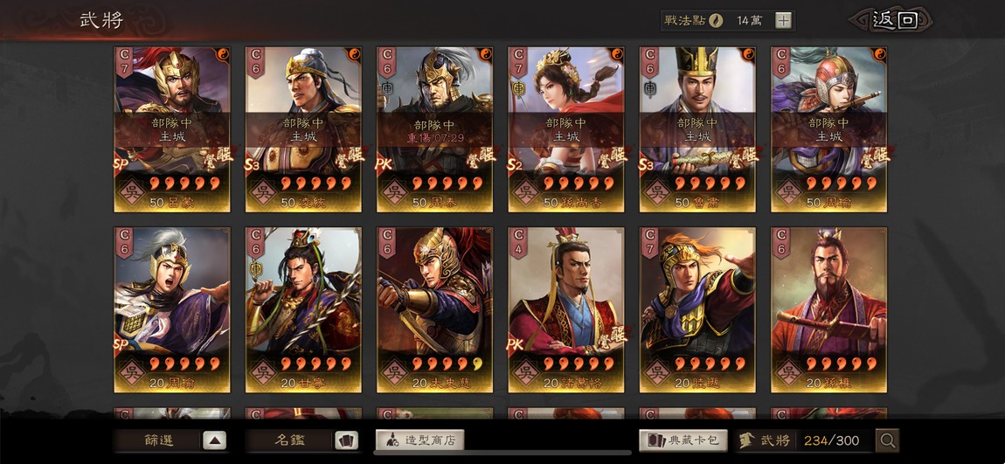
Task: Expand the 篩選 filter arrow
Action: [215, 441]
